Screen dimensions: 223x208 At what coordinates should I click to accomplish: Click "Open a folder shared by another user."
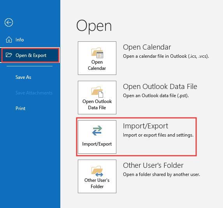click(x=162, y=174)
